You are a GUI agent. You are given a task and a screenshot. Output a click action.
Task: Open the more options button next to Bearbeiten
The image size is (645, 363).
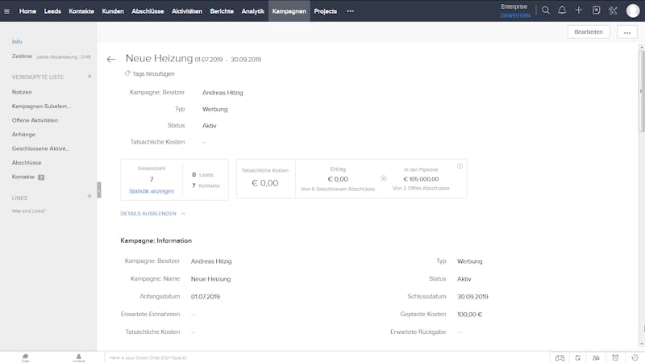(627, 32)
